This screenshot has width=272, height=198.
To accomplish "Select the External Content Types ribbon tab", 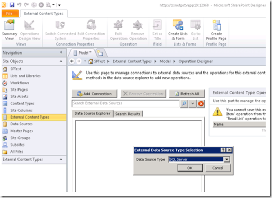I will coord(43,13).
